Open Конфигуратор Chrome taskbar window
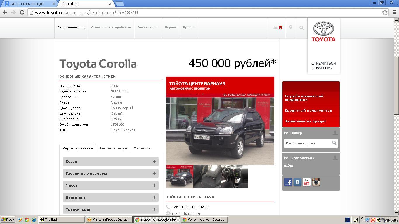This screenshot has height=224, width=399. [204, 220]
